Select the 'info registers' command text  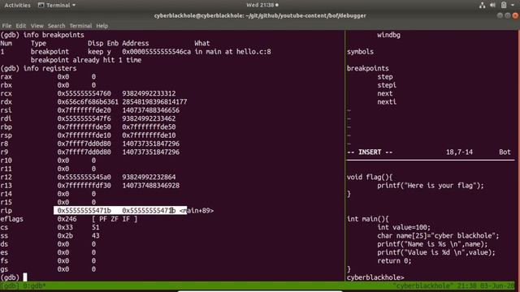(x=50, y=68)
